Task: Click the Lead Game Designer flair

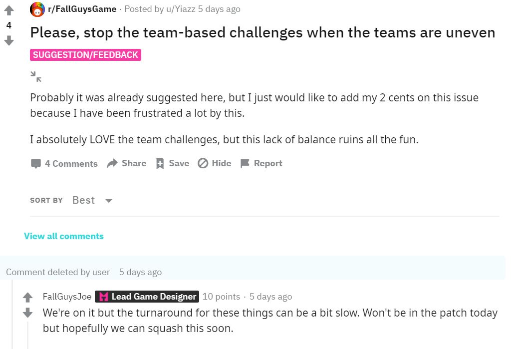Action: (147, 297)
